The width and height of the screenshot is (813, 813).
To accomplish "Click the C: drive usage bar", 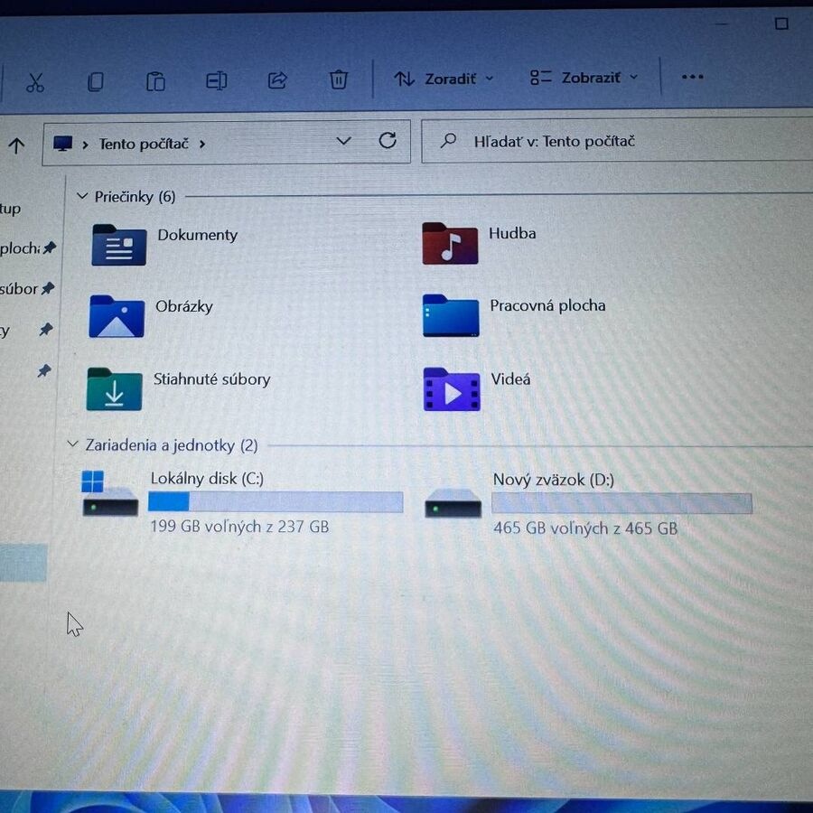I will click(x=276, y=502).
